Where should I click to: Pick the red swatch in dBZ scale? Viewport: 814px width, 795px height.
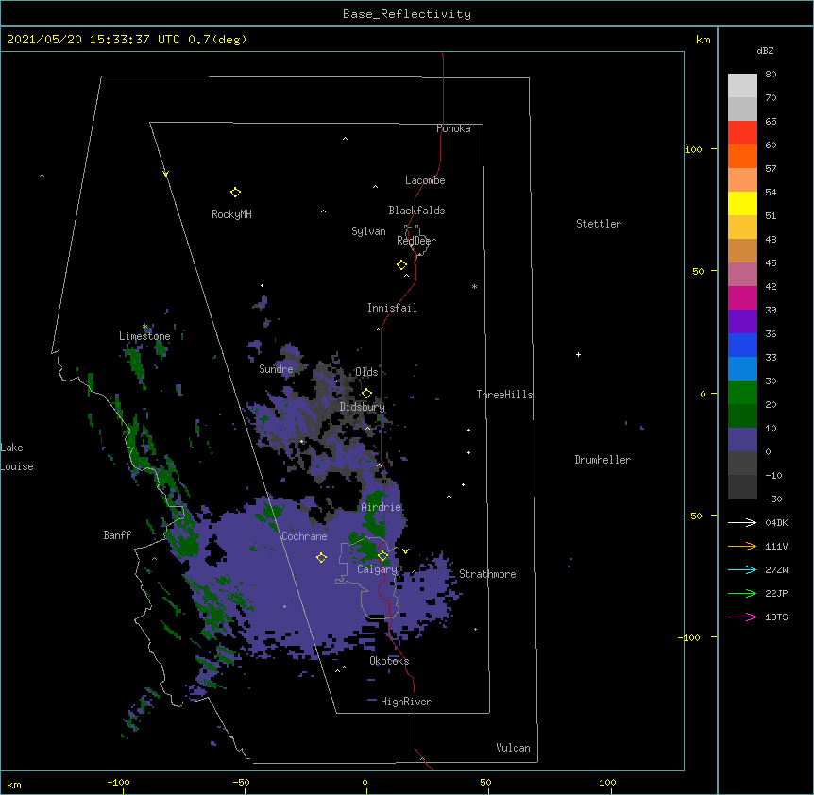click(x=742, y=133)
